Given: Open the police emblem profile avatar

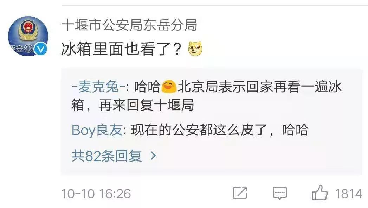Looking at the screenshot, I should click(x=28, y=36).
